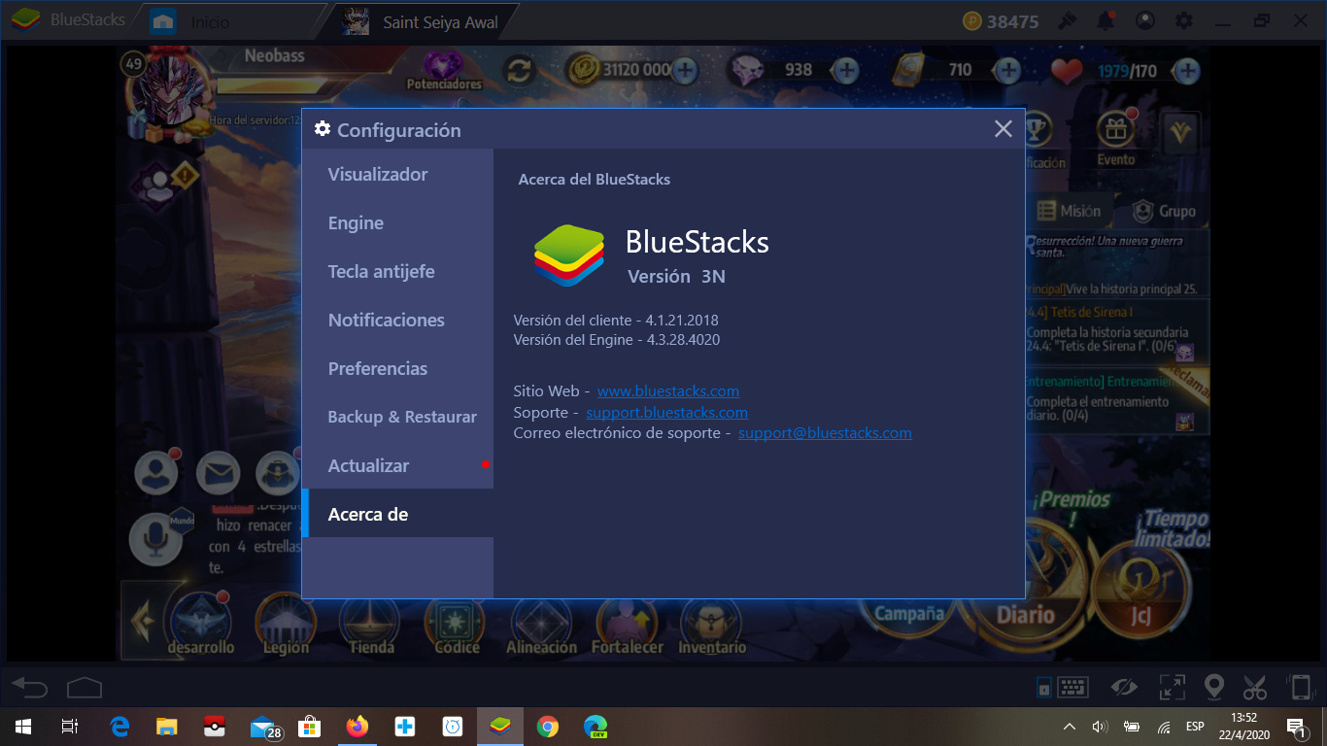The height and width of the screenshot is (746, 1327).
Task: Click the plus next to 1979/170 stamina
Action: point(1187,70)
